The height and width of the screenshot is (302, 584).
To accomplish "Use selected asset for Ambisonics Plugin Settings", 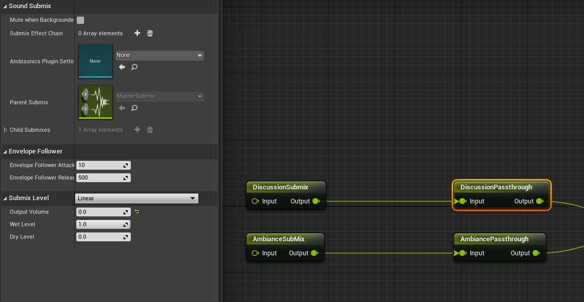I will 122,67.
